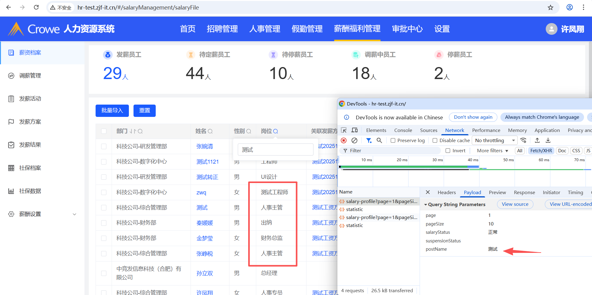Click the 批量导入 button
Image resolution: width=592 pixels, height=295 pixels.
click(112, 111)
